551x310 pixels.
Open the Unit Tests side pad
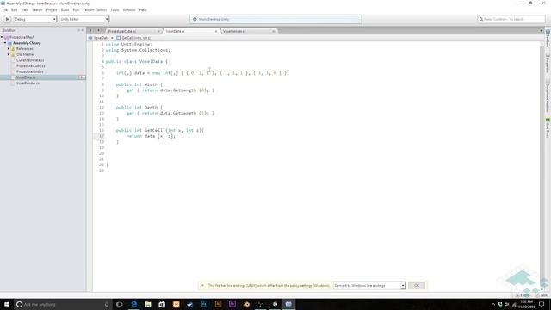[548, 127]
